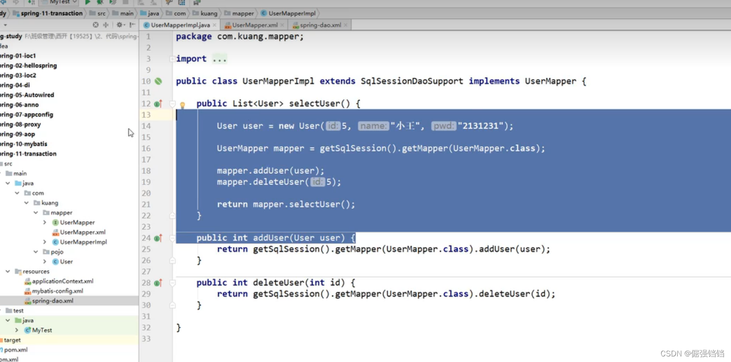Screen dimensions: 731x362
Task: Expand the User class node
Action: tap(45, 262)
